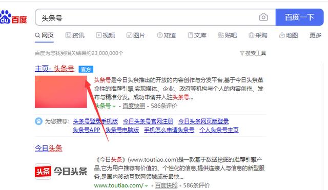The image size is (328, 190).
Task: Click the 今日头条 logo thumbnail
Action: pos(61,172)
